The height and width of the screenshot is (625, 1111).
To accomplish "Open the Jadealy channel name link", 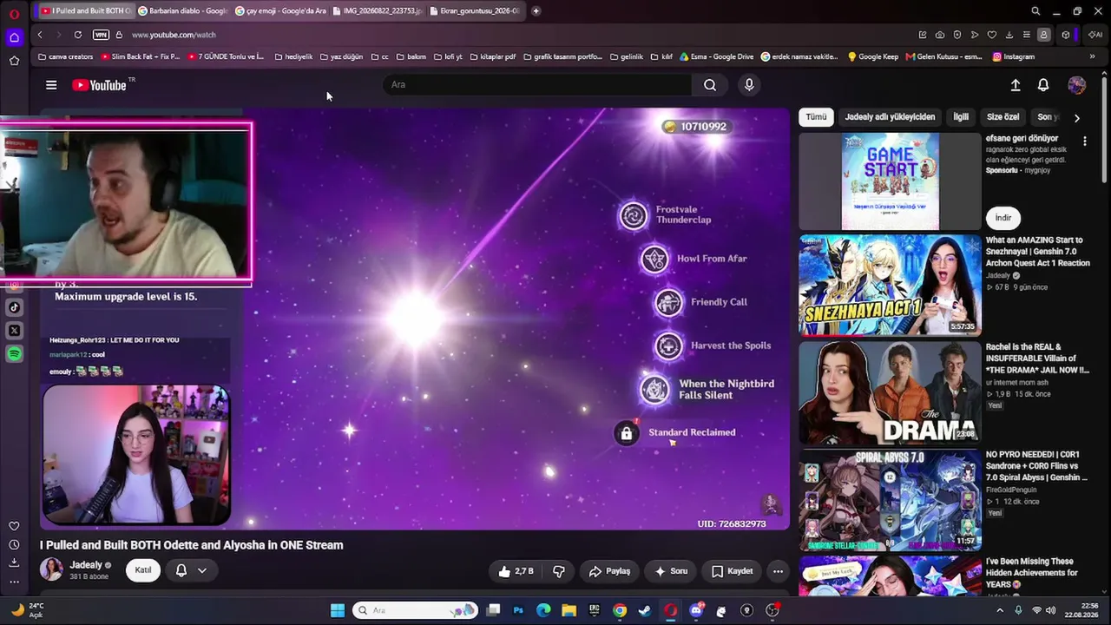I will [x=86, y=565].
